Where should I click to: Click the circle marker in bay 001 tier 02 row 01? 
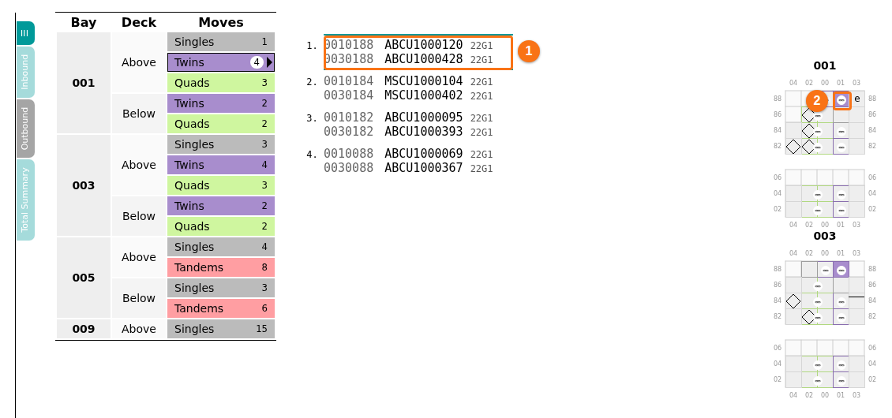(841, 210)
